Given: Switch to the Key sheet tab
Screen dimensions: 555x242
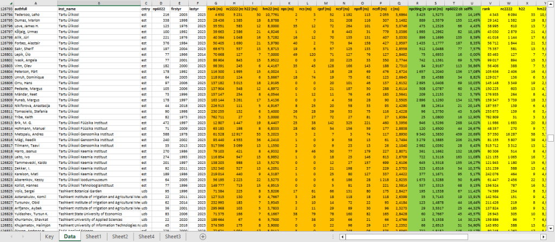Looking at the screenshot, I should tap(49, 237).
